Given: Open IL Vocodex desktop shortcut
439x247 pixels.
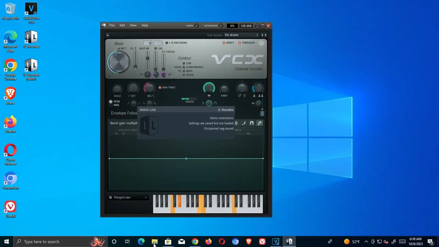Looking at the screenshot, I should tap(31, 40).
